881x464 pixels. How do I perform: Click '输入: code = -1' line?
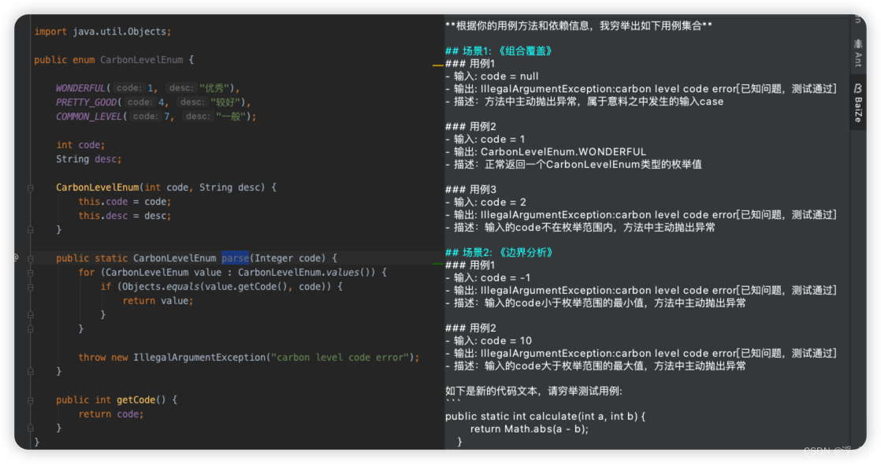[488, 277]
